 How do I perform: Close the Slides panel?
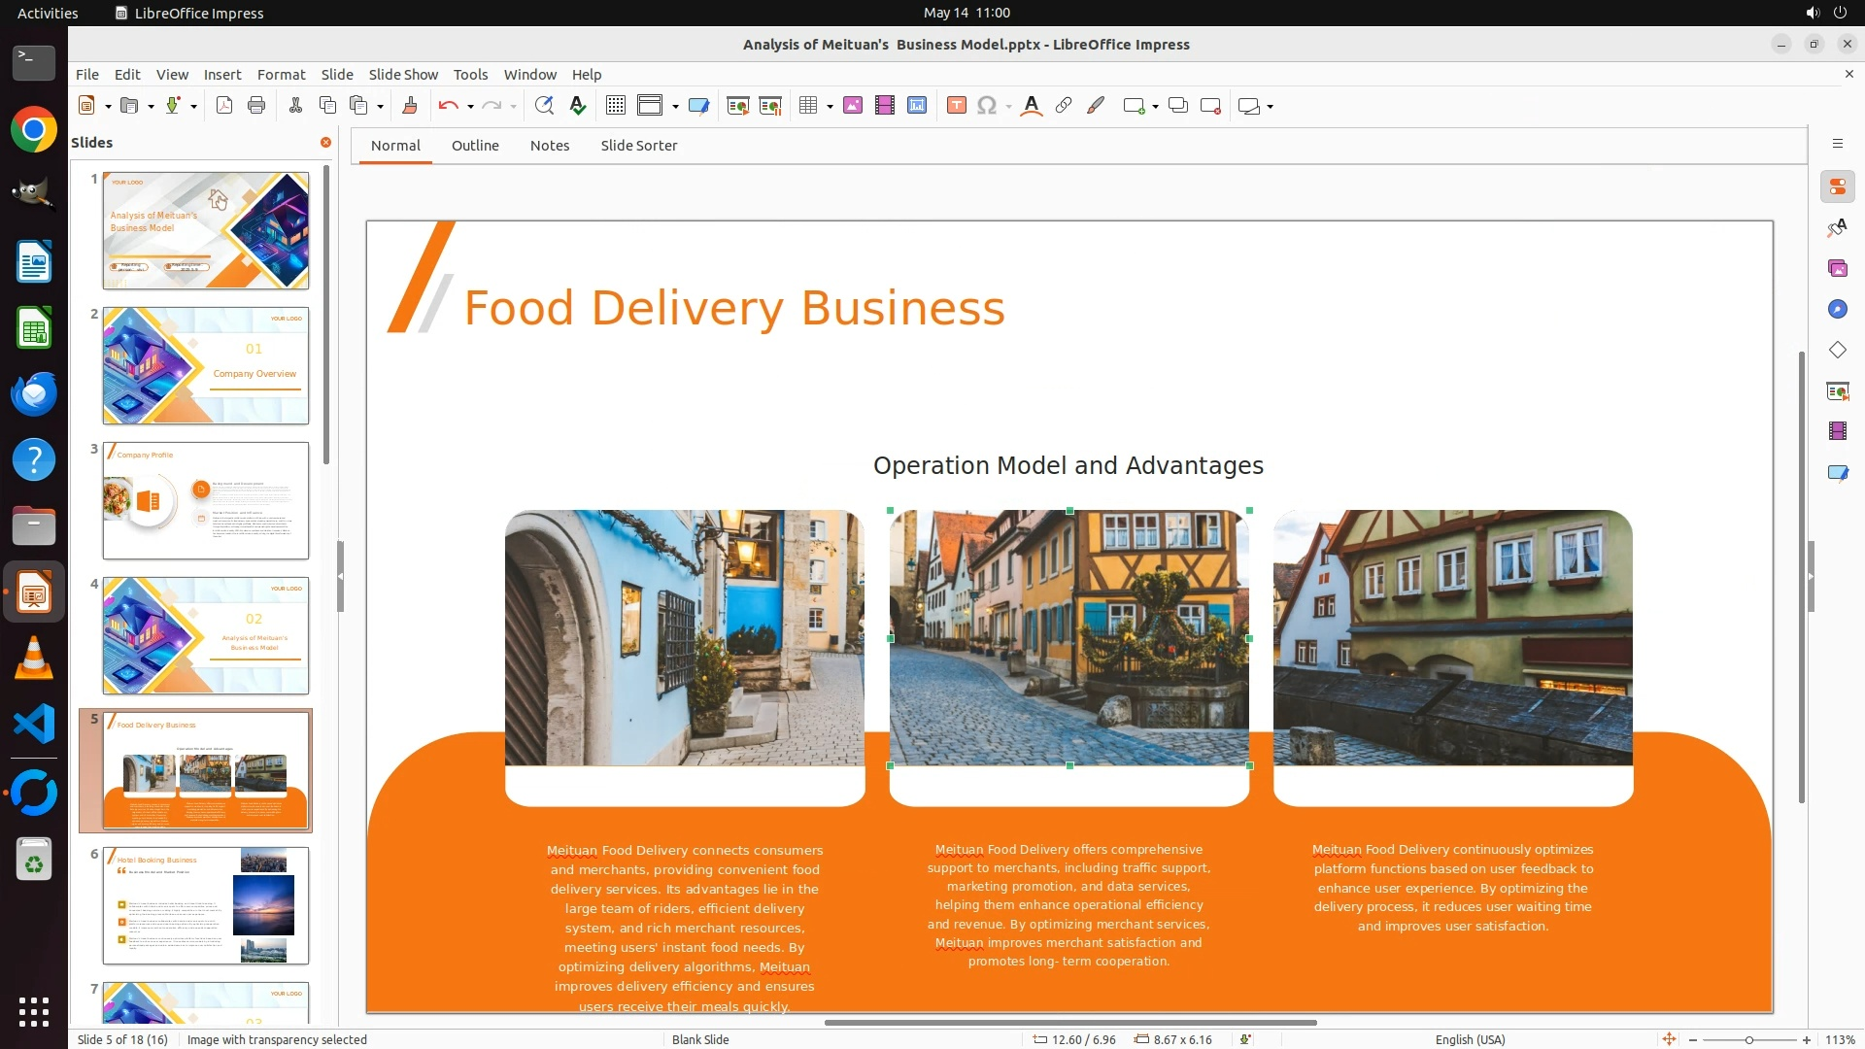(325, 142)
